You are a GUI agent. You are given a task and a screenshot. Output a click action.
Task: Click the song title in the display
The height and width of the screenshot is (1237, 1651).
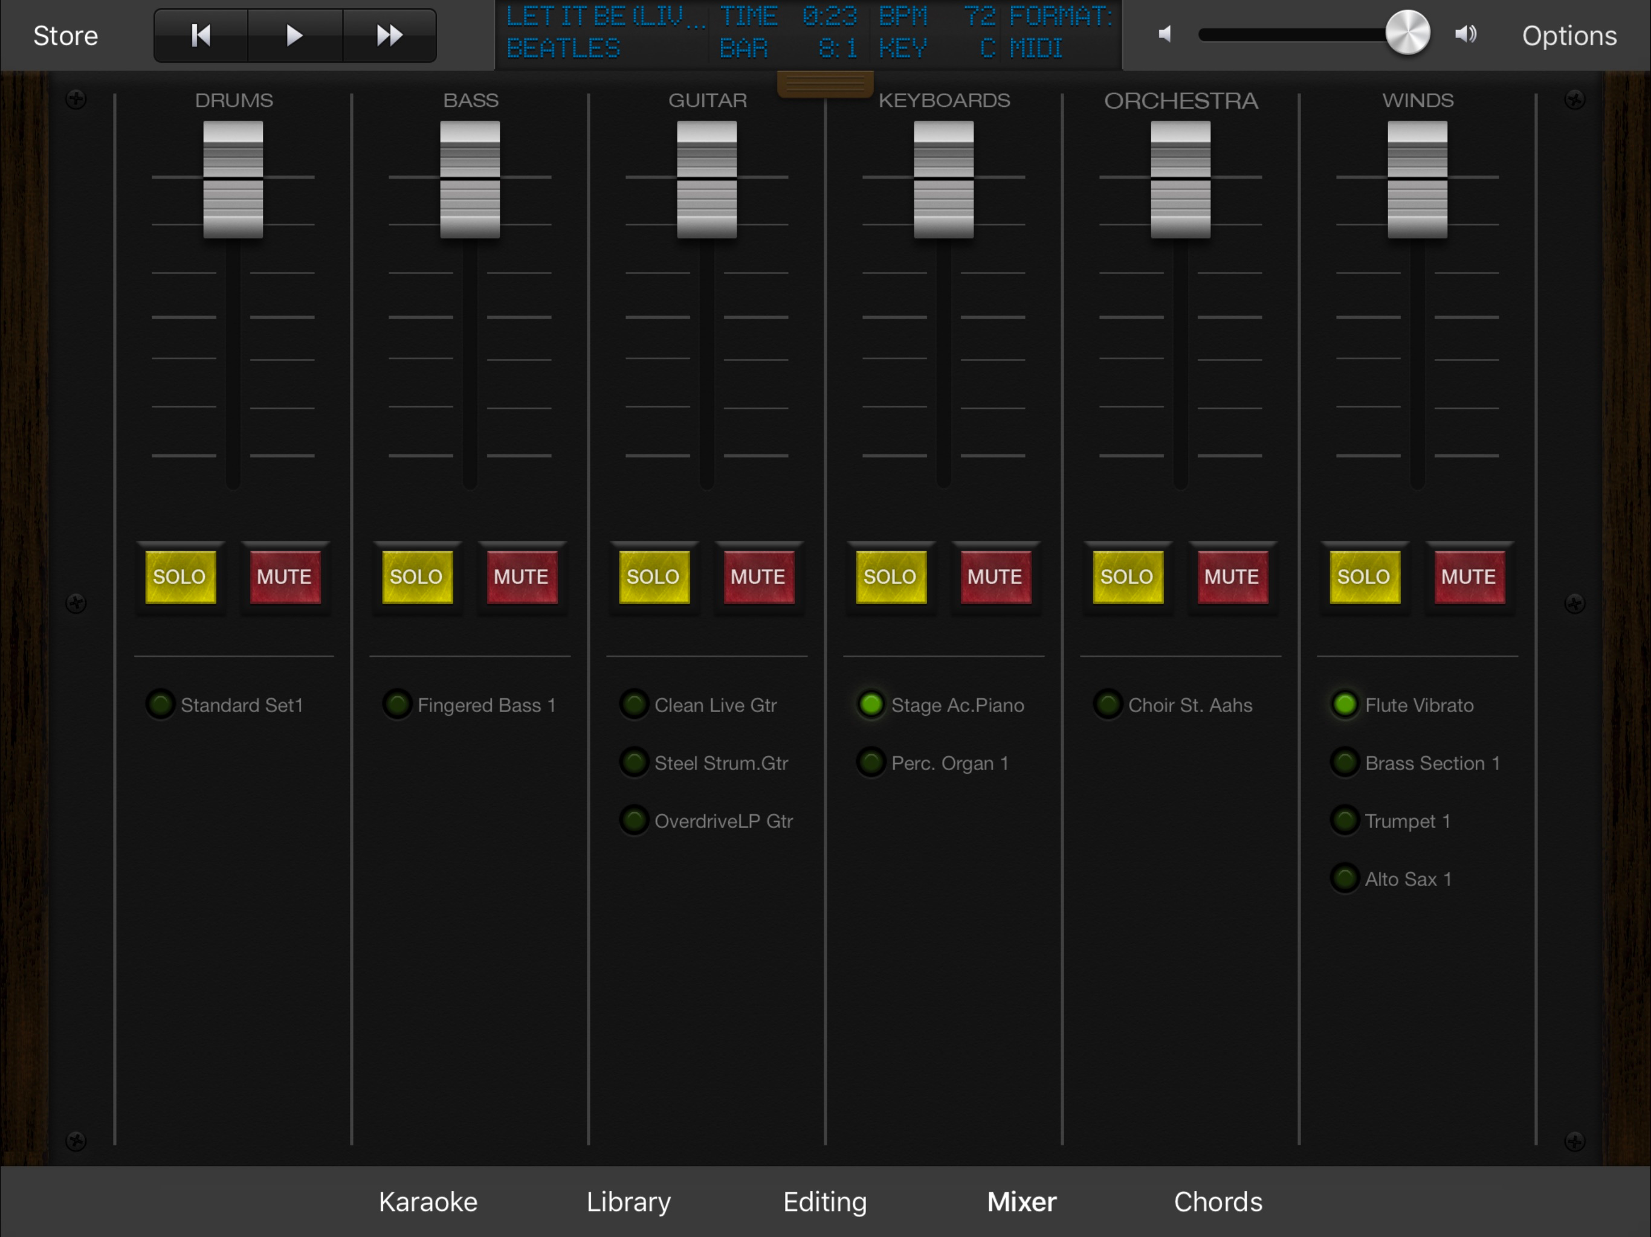(606, 16)
